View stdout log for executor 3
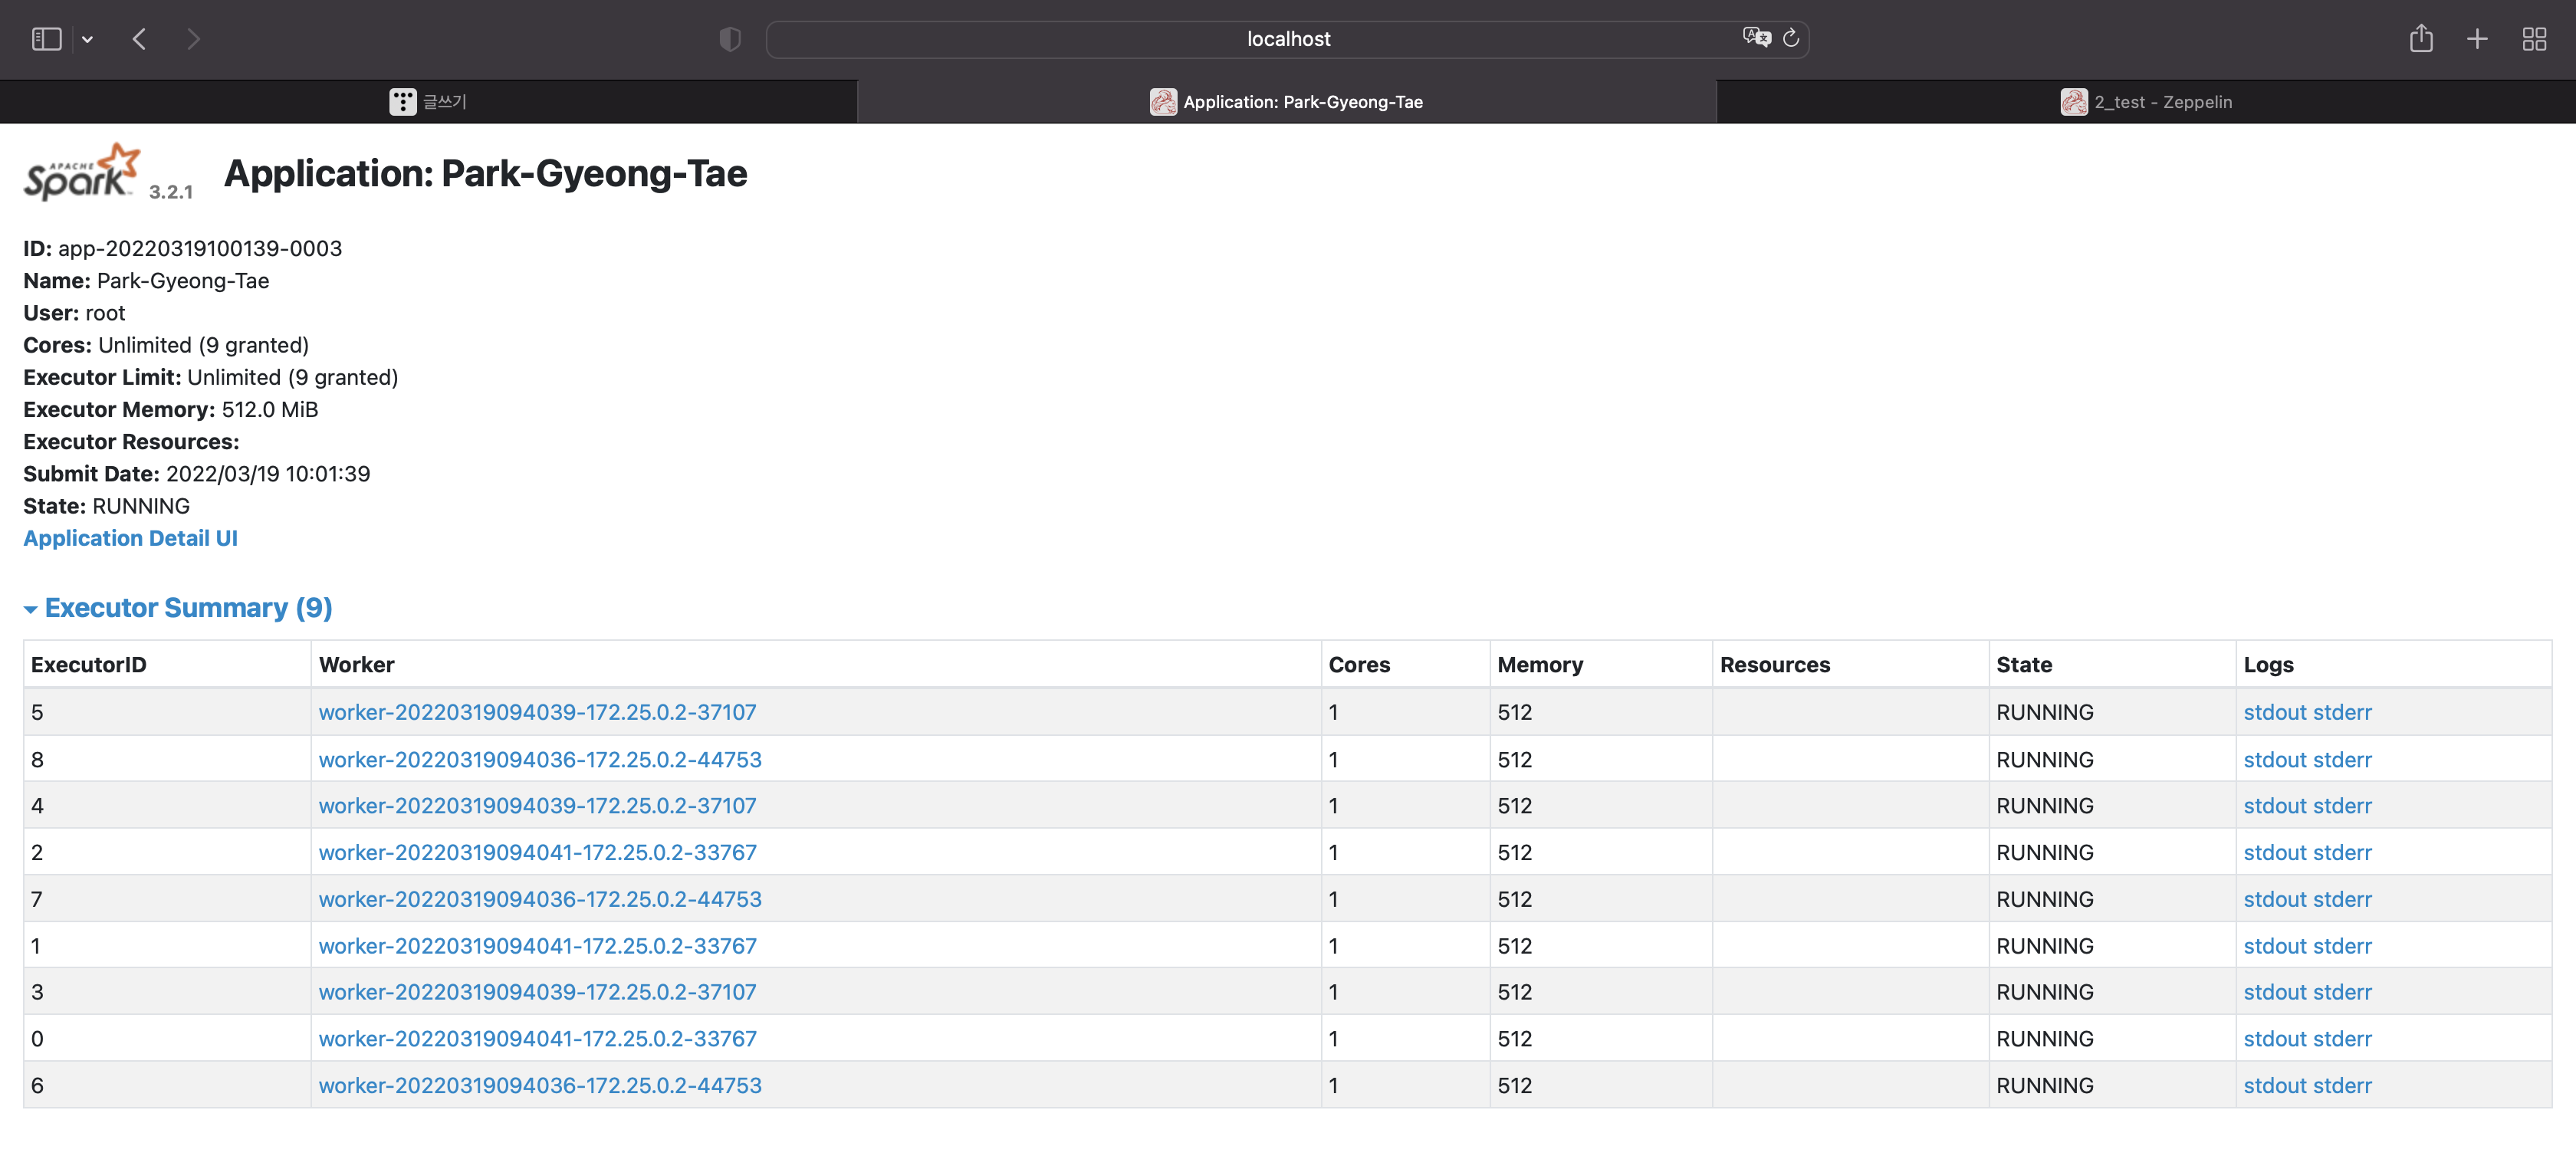The image size is (2576, 1156). coord(2274,992)
